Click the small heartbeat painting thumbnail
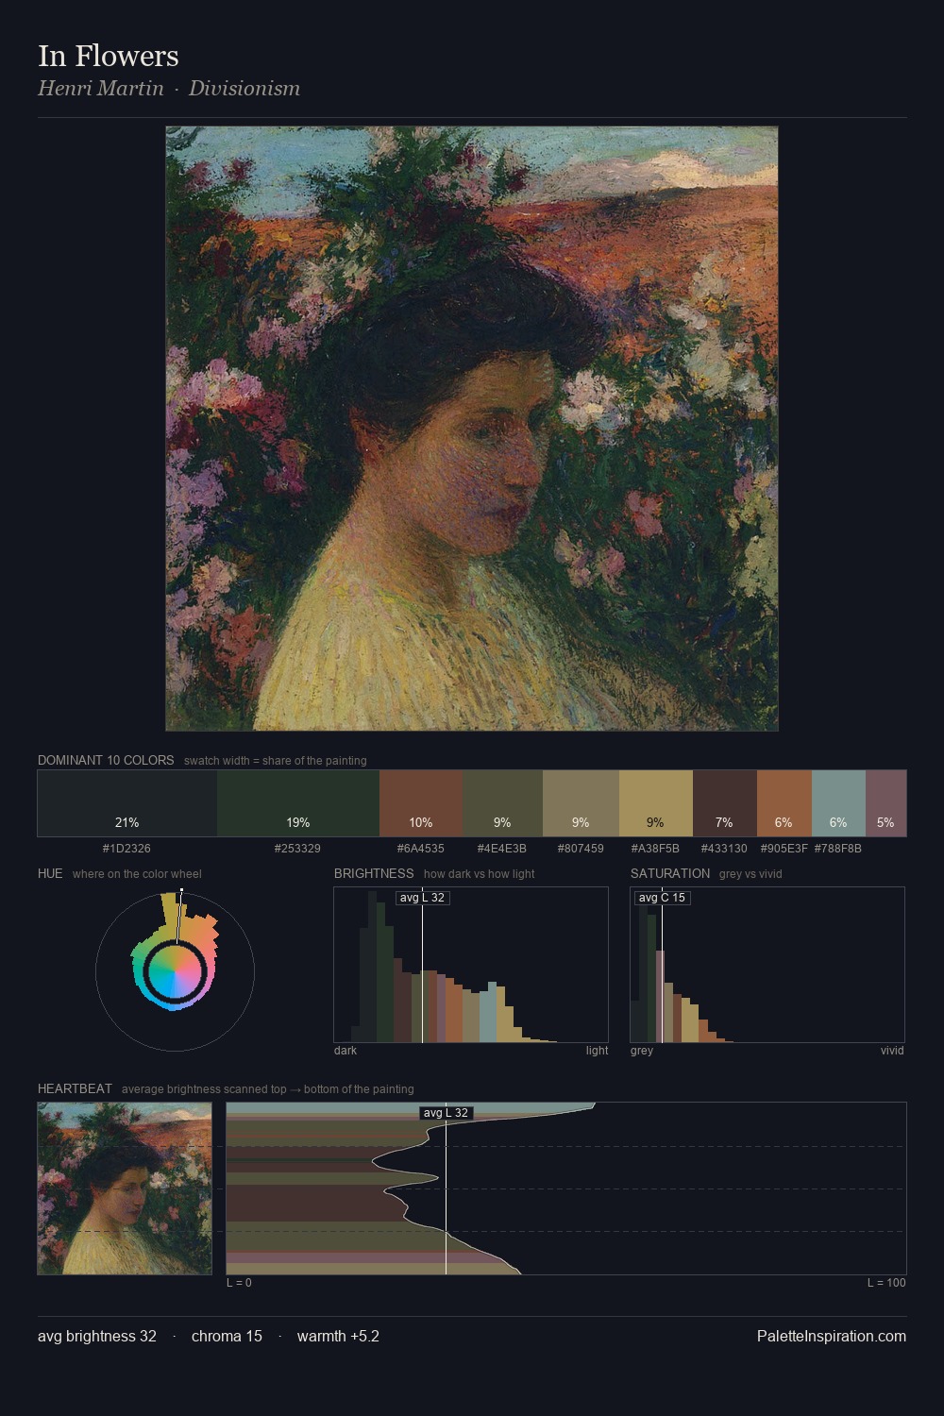This screenshot has width=944, height=1416. click(125, 1188)
